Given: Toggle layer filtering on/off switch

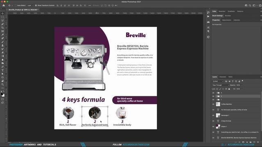Looking at the screenshot, I should [x=242, y=81].
